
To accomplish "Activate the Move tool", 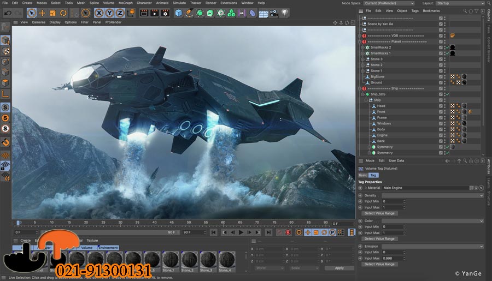I will [x=42, y=13].
